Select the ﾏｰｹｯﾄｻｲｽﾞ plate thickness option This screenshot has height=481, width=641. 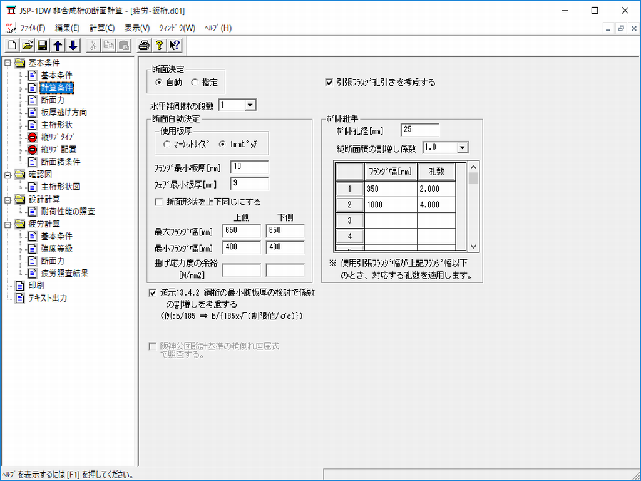click(167, 145)
